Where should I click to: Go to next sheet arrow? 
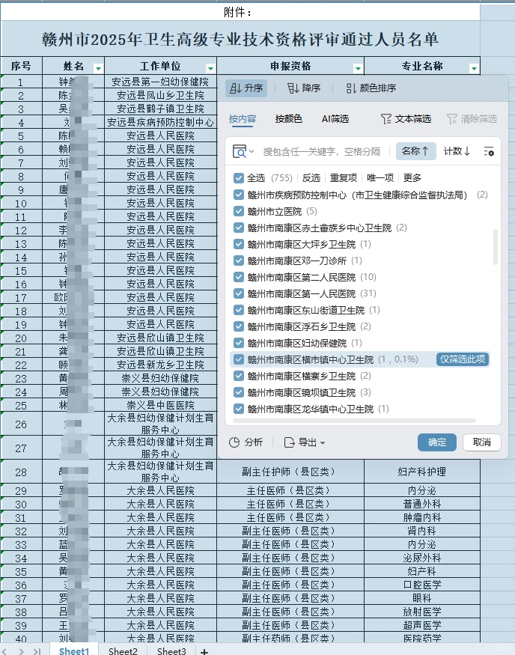click(22, 651)
